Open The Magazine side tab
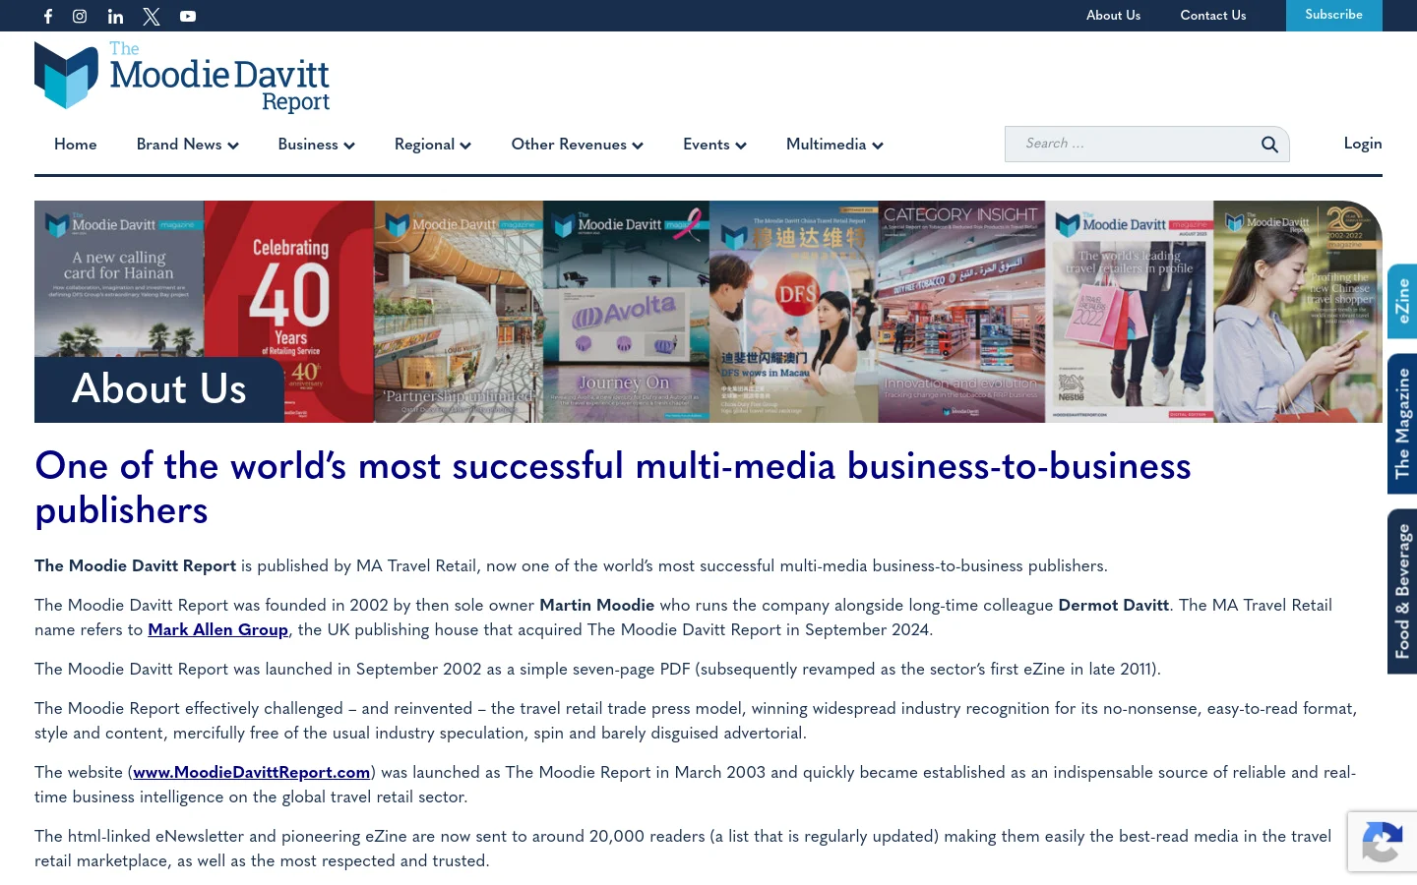Viewport: 1417px width, 885px height. coord(1402,424)
